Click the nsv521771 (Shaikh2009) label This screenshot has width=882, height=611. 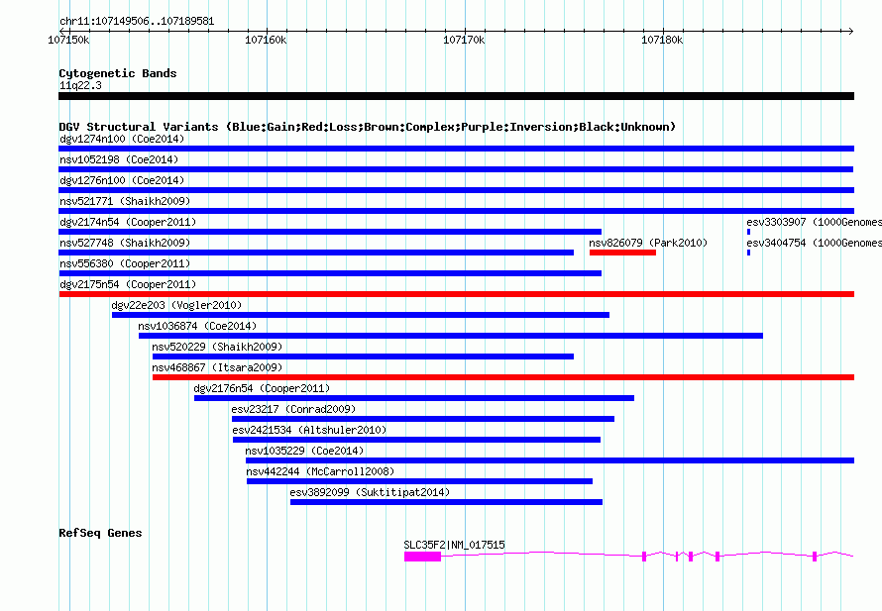point(125,201)
